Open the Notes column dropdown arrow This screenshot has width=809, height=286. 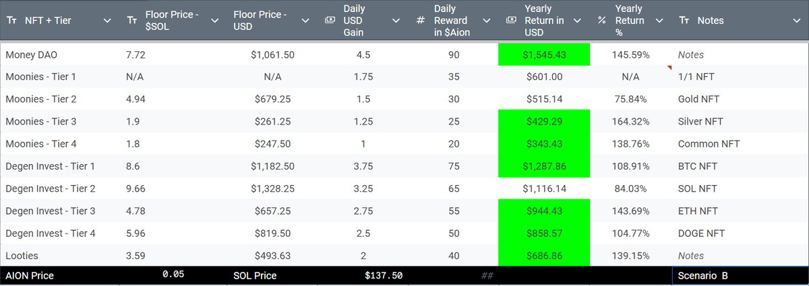click(x=797, y=21)
